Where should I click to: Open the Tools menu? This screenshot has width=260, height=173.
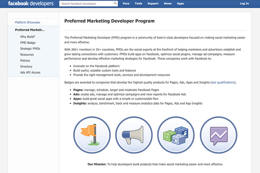[x=139, y=3]
